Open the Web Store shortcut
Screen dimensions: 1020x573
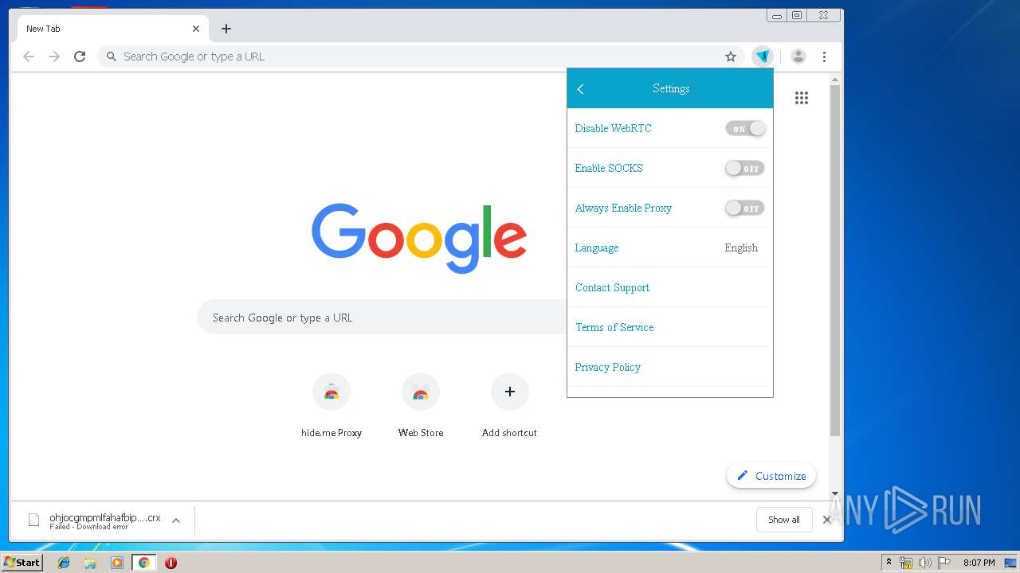421,406
